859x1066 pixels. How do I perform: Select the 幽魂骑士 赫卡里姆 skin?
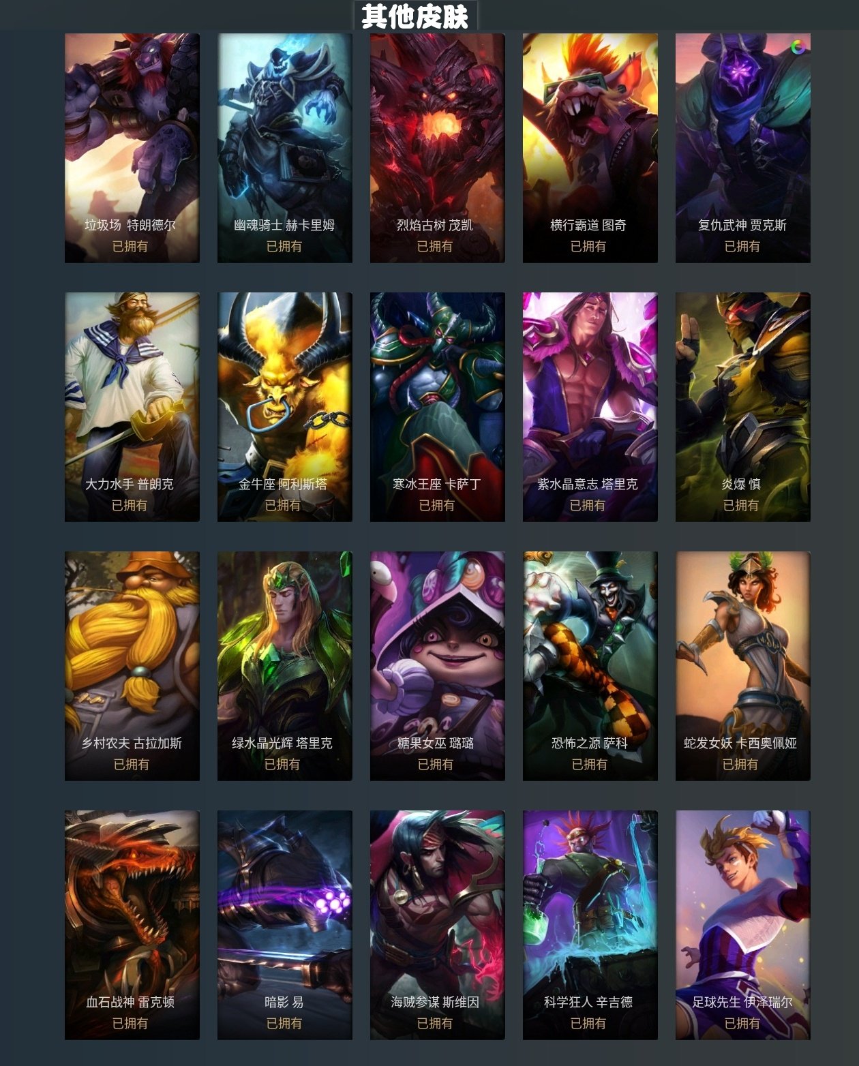[285, 148]
